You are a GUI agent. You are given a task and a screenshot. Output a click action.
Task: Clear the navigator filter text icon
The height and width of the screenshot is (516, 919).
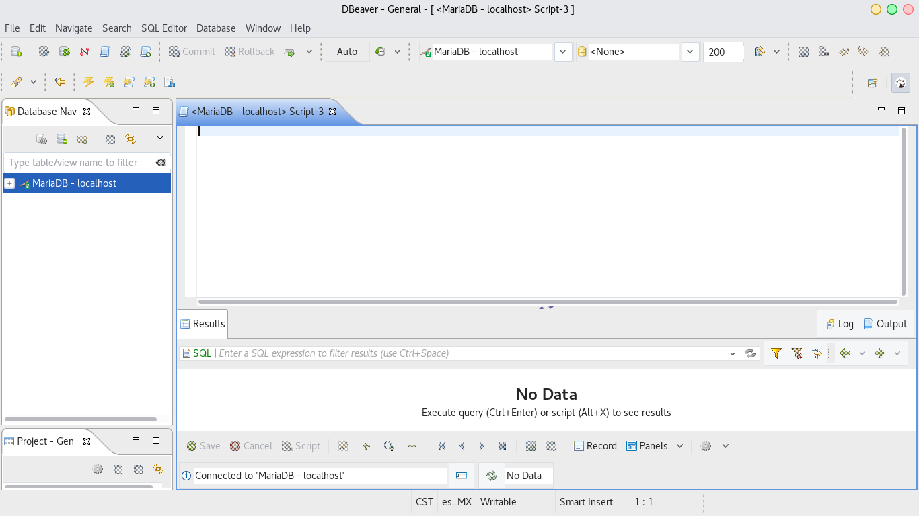[160, 163]
